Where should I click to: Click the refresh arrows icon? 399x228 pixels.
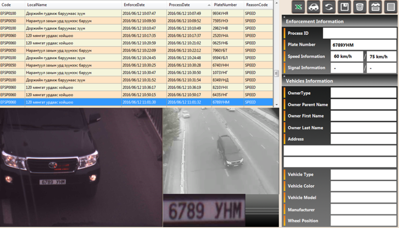(x=329, y=7)
